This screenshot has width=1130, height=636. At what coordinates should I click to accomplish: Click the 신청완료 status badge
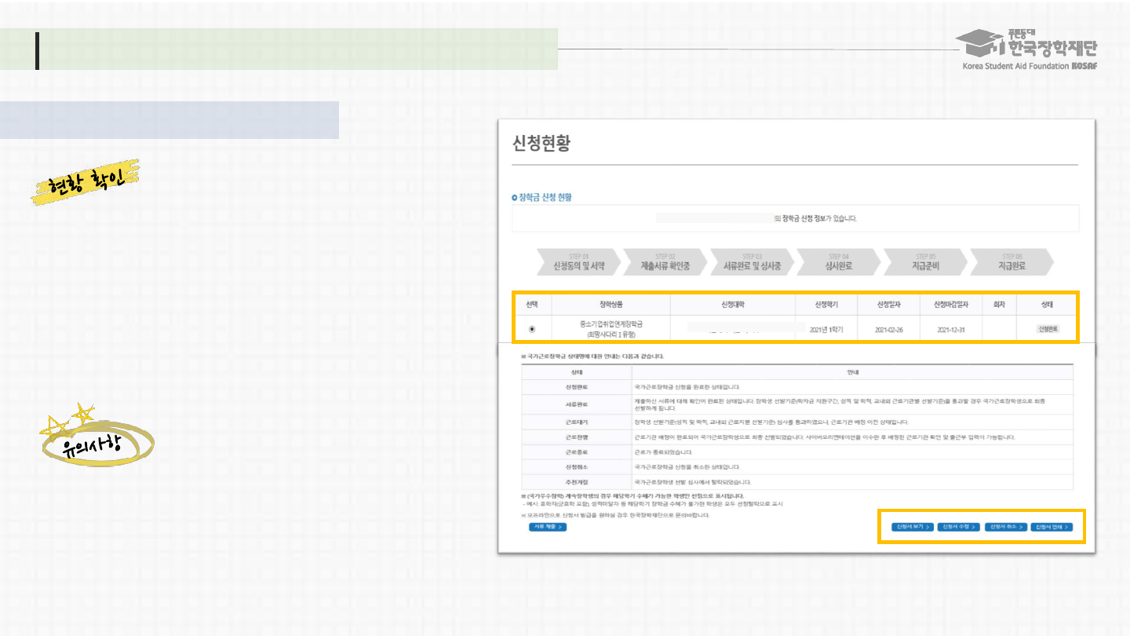[1048, 329]
